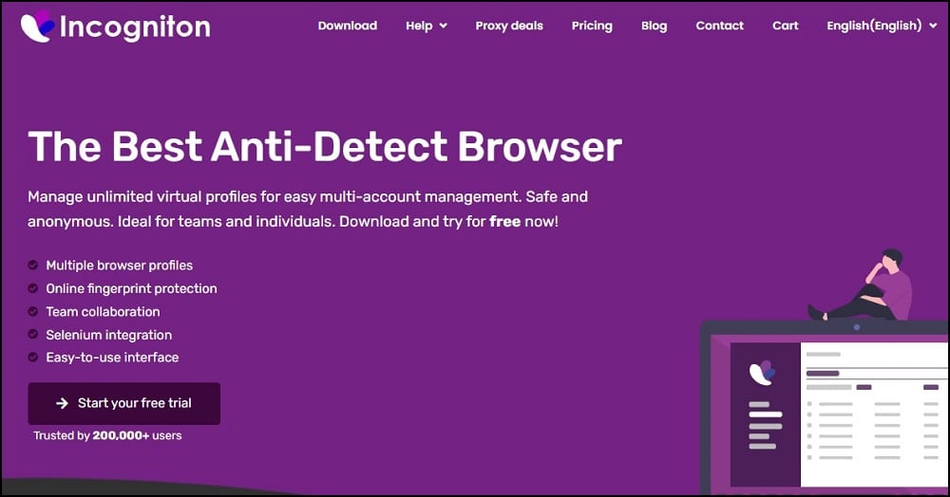Click checkmark icon beside Multiple browser profiles
Image resolution: width=950 pixels, height=497 pixels.
point(32,265)
